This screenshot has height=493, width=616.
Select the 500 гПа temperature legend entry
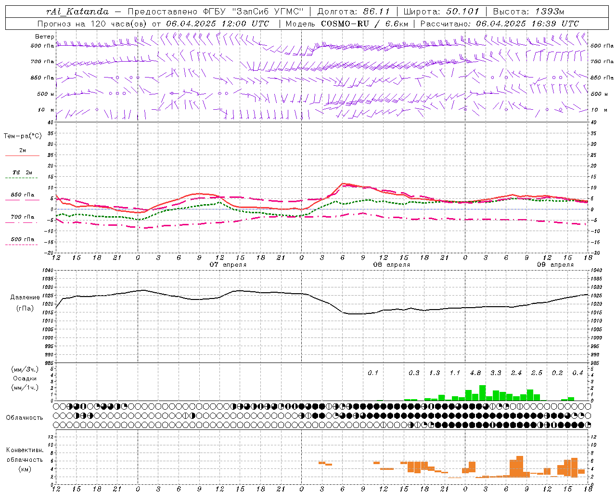pyautogui.click(x=23, y=239)
